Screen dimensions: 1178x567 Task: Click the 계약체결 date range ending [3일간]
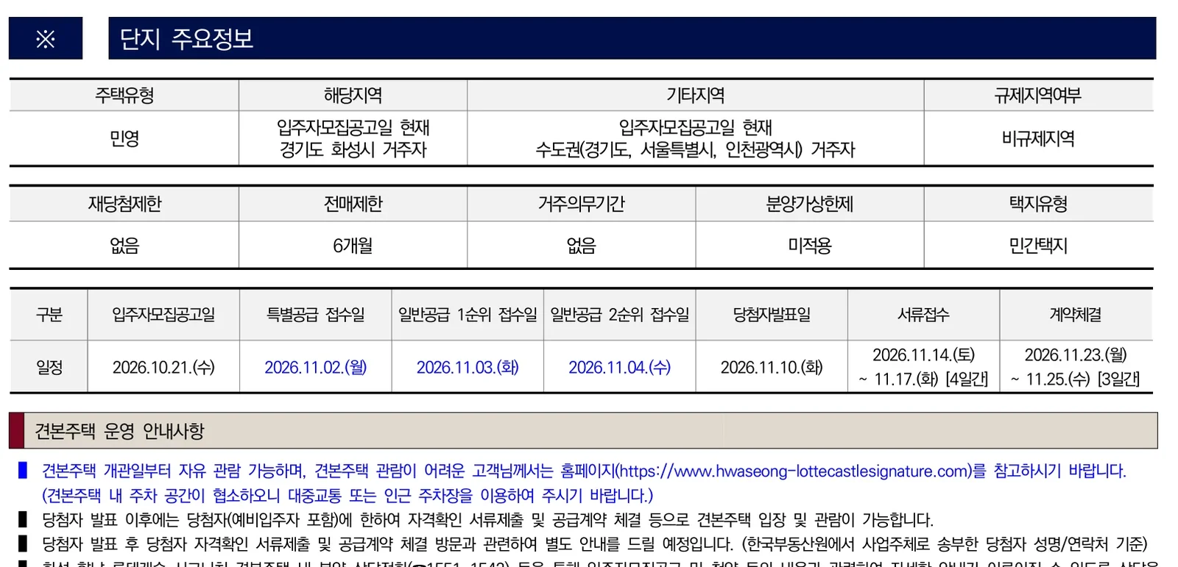click(1076, 367)
